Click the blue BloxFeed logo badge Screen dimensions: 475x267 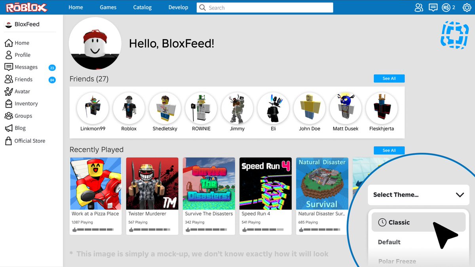pos(454,35)
